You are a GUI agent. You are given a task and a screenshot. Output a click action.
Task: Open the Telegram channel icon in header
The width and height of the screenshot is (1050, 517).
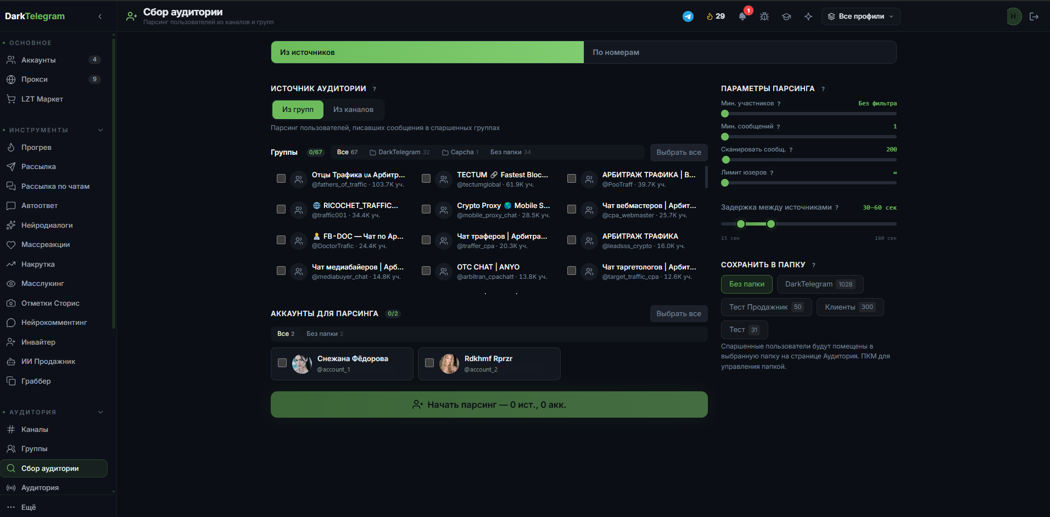point(688,16)
